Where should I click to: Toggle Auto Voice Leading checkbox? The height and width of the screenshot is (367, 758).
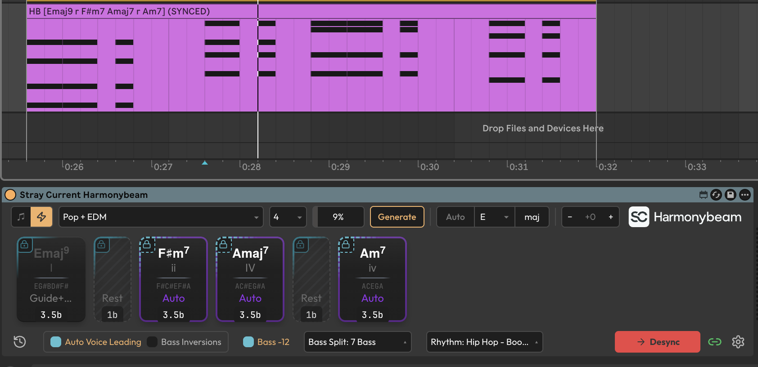pyautogui.click(x=56, y=342)
